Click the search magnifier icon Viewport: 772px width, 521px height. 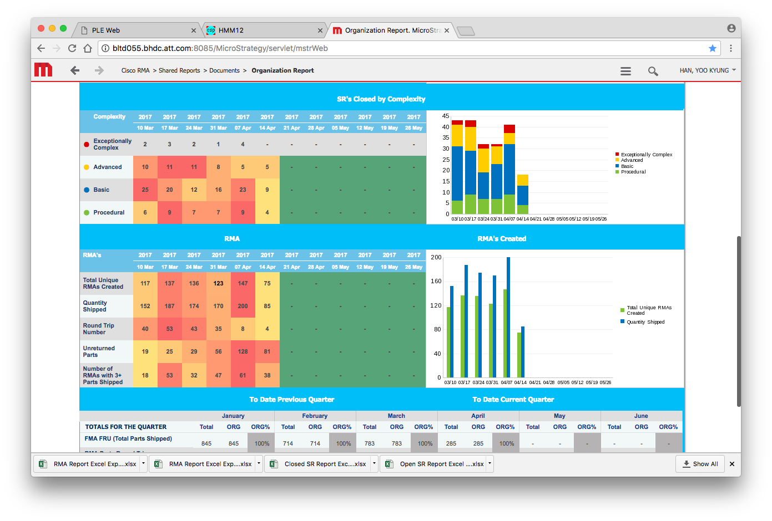[x=653, y=71]
